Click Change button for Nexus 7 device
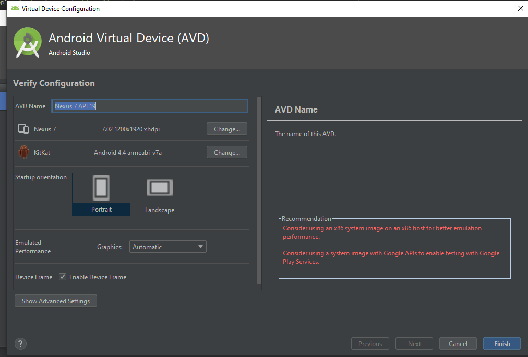Viewport: 528px width, 357px height. [226, 129]
